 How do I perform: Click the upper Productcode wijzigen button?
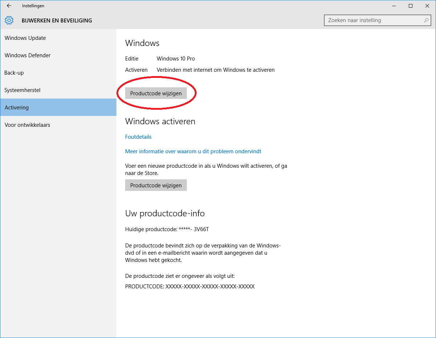[x=156, y=93]
